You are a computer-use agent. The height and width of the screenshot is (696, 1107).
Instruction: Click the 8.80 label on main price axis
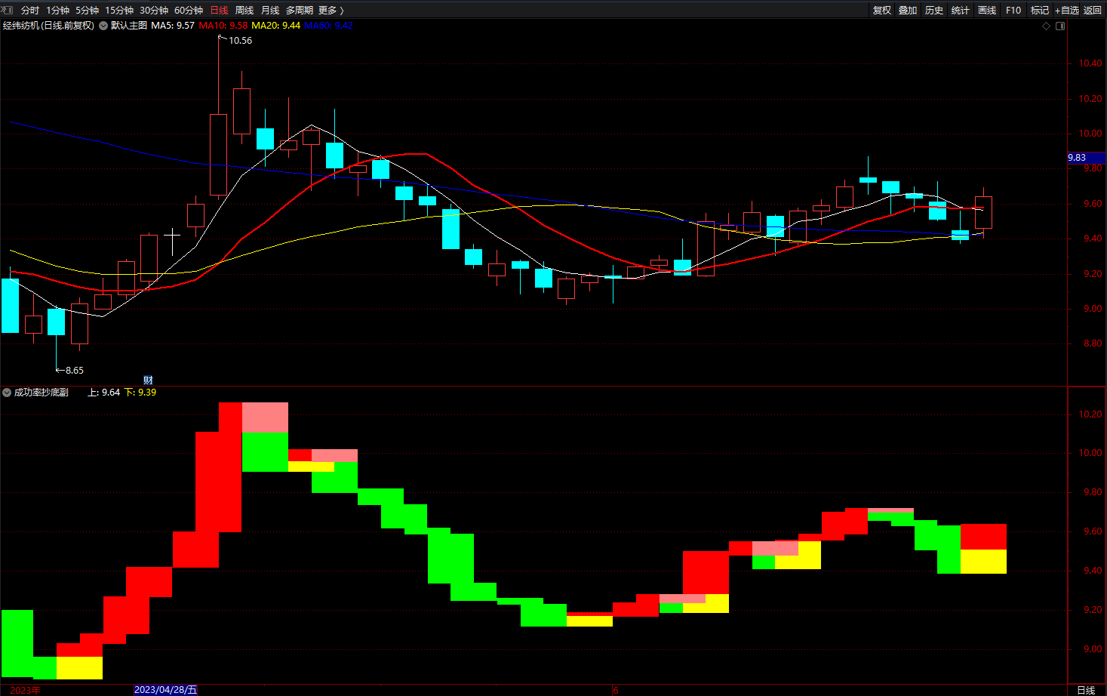point(1093,343)
